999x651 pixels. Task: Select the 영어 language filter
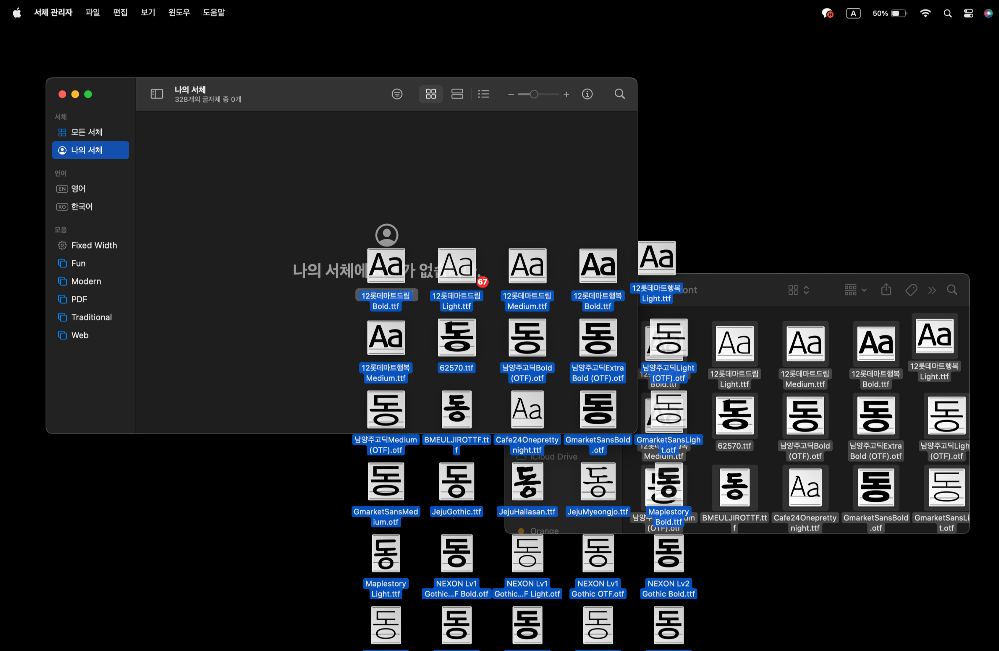pos(90,189)
